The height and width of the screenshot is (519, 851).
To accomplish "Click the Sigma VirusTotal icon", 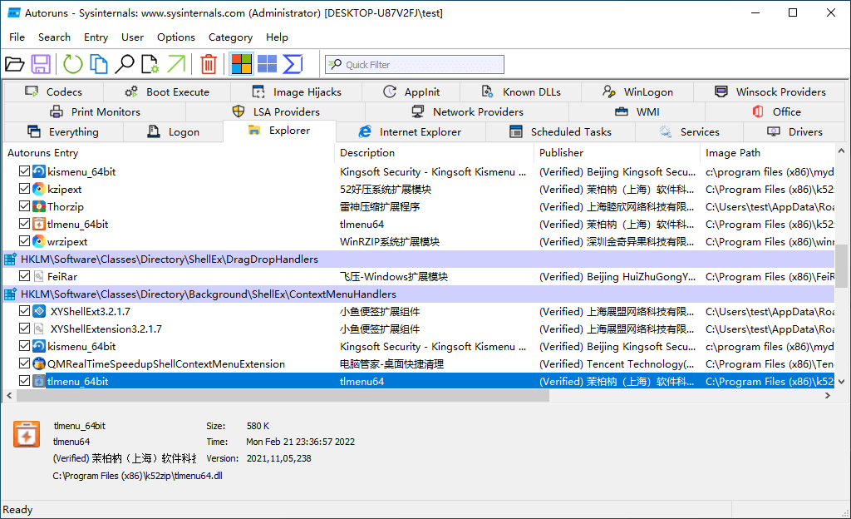I will pyautogui.click(x=293, y=64).
